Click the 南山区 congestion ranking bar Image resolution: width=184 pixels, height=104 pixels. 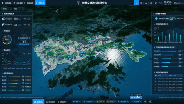point(16,77)
